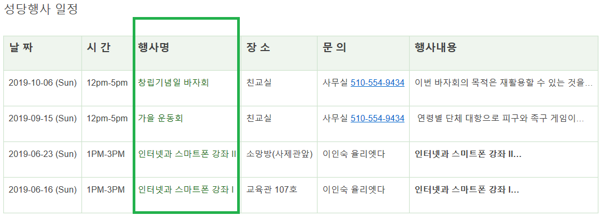
Task: Select the 인터넷과 스마트폰 강좌 II event name
Action: pos(187,154)
